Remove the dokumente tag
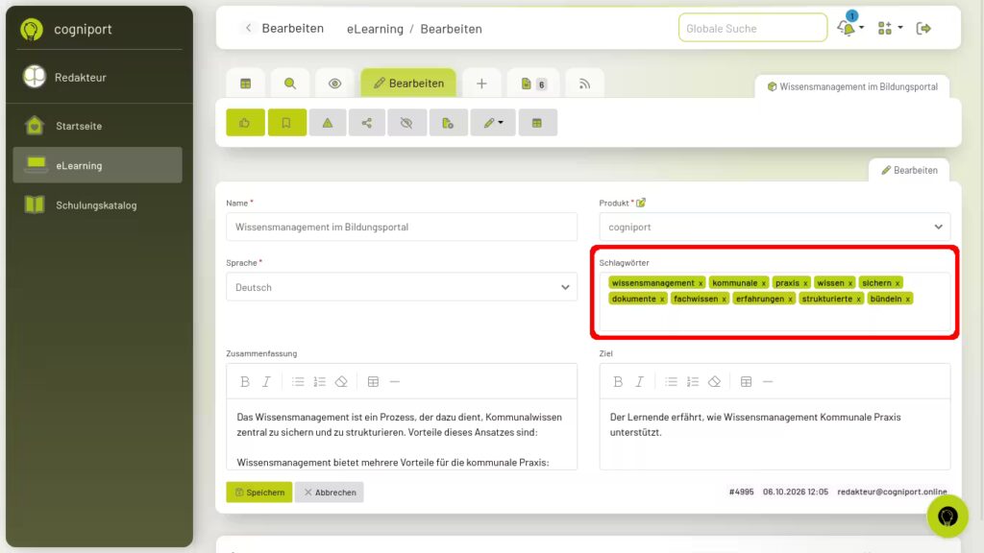The height and width of the screenshot is (553, 984). (662, 300)
